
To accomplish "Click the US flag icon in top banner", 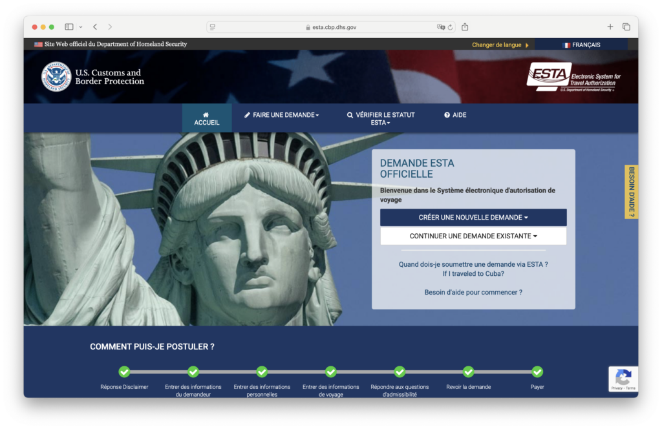I will coord(38,45).
